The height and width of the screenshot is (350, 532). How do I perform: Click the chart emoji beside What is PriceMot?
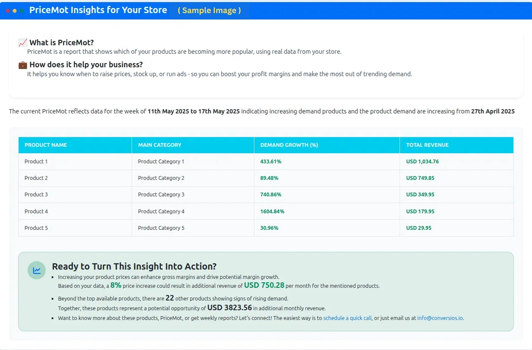[x=23, y=43]
